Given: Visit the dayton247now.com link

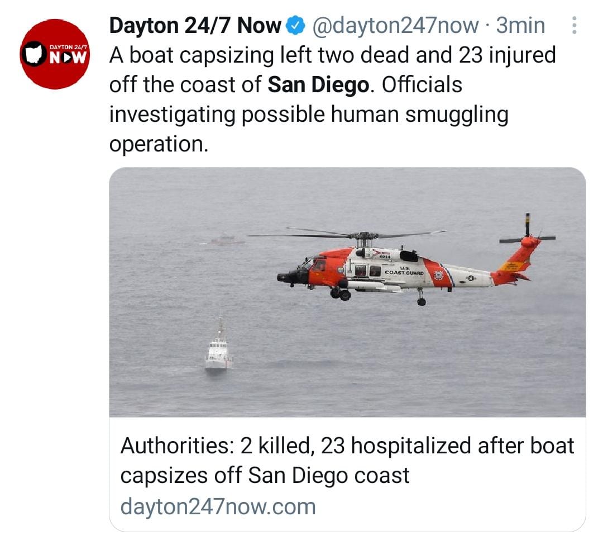Looking at the screenshot, I should click(218, 507).
